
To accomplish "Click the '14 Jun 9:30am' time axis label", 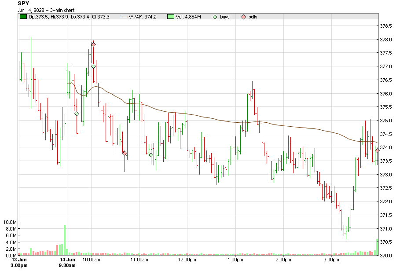I will 67,263.
